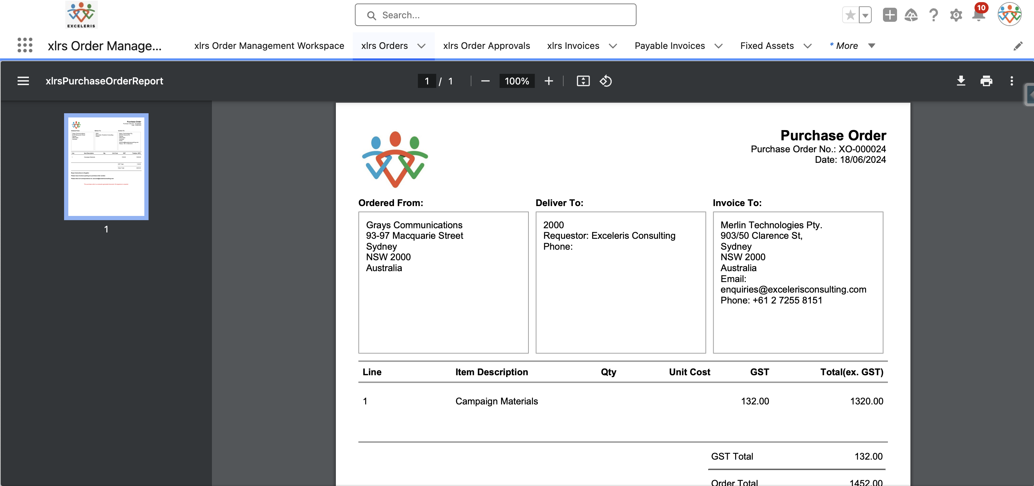
Task: Click the fit to page icon
Action: point(583,81)
